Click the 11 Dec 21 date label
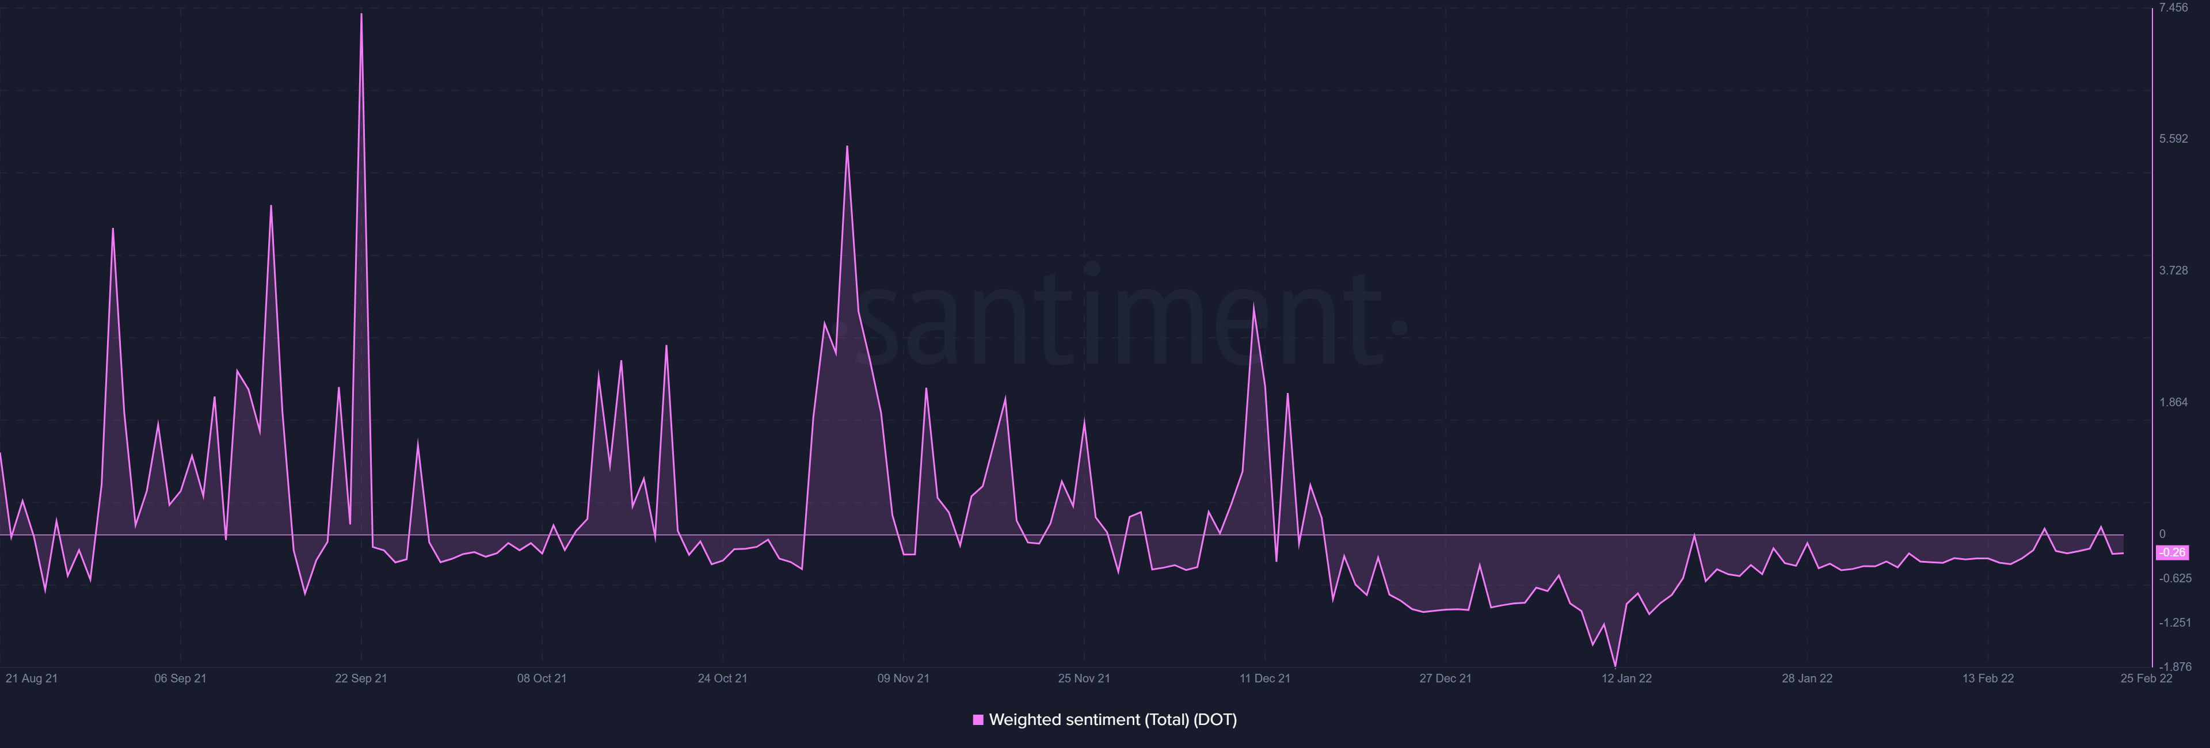 pyautogui.click(x=1264, y=678)
